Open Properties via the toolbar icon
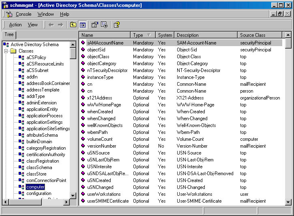This screenshot has height=216, width=294. (x=94, y=25)
